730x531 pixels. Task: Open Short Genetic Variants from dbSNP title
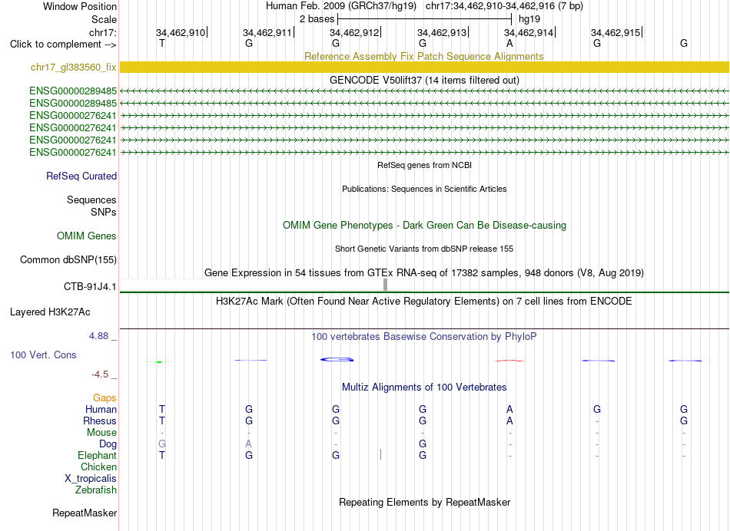click(424, 249)
